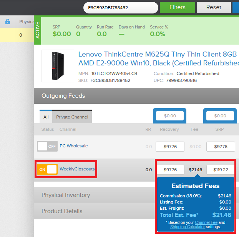
Task: Click the ACTIVE status label
Action: 38,30
